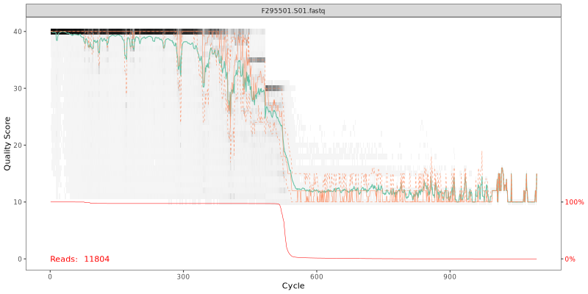Click the 300 tick on the Cycle axis
588x294 pixels.
pyautogui.click(x=183, y=276)
